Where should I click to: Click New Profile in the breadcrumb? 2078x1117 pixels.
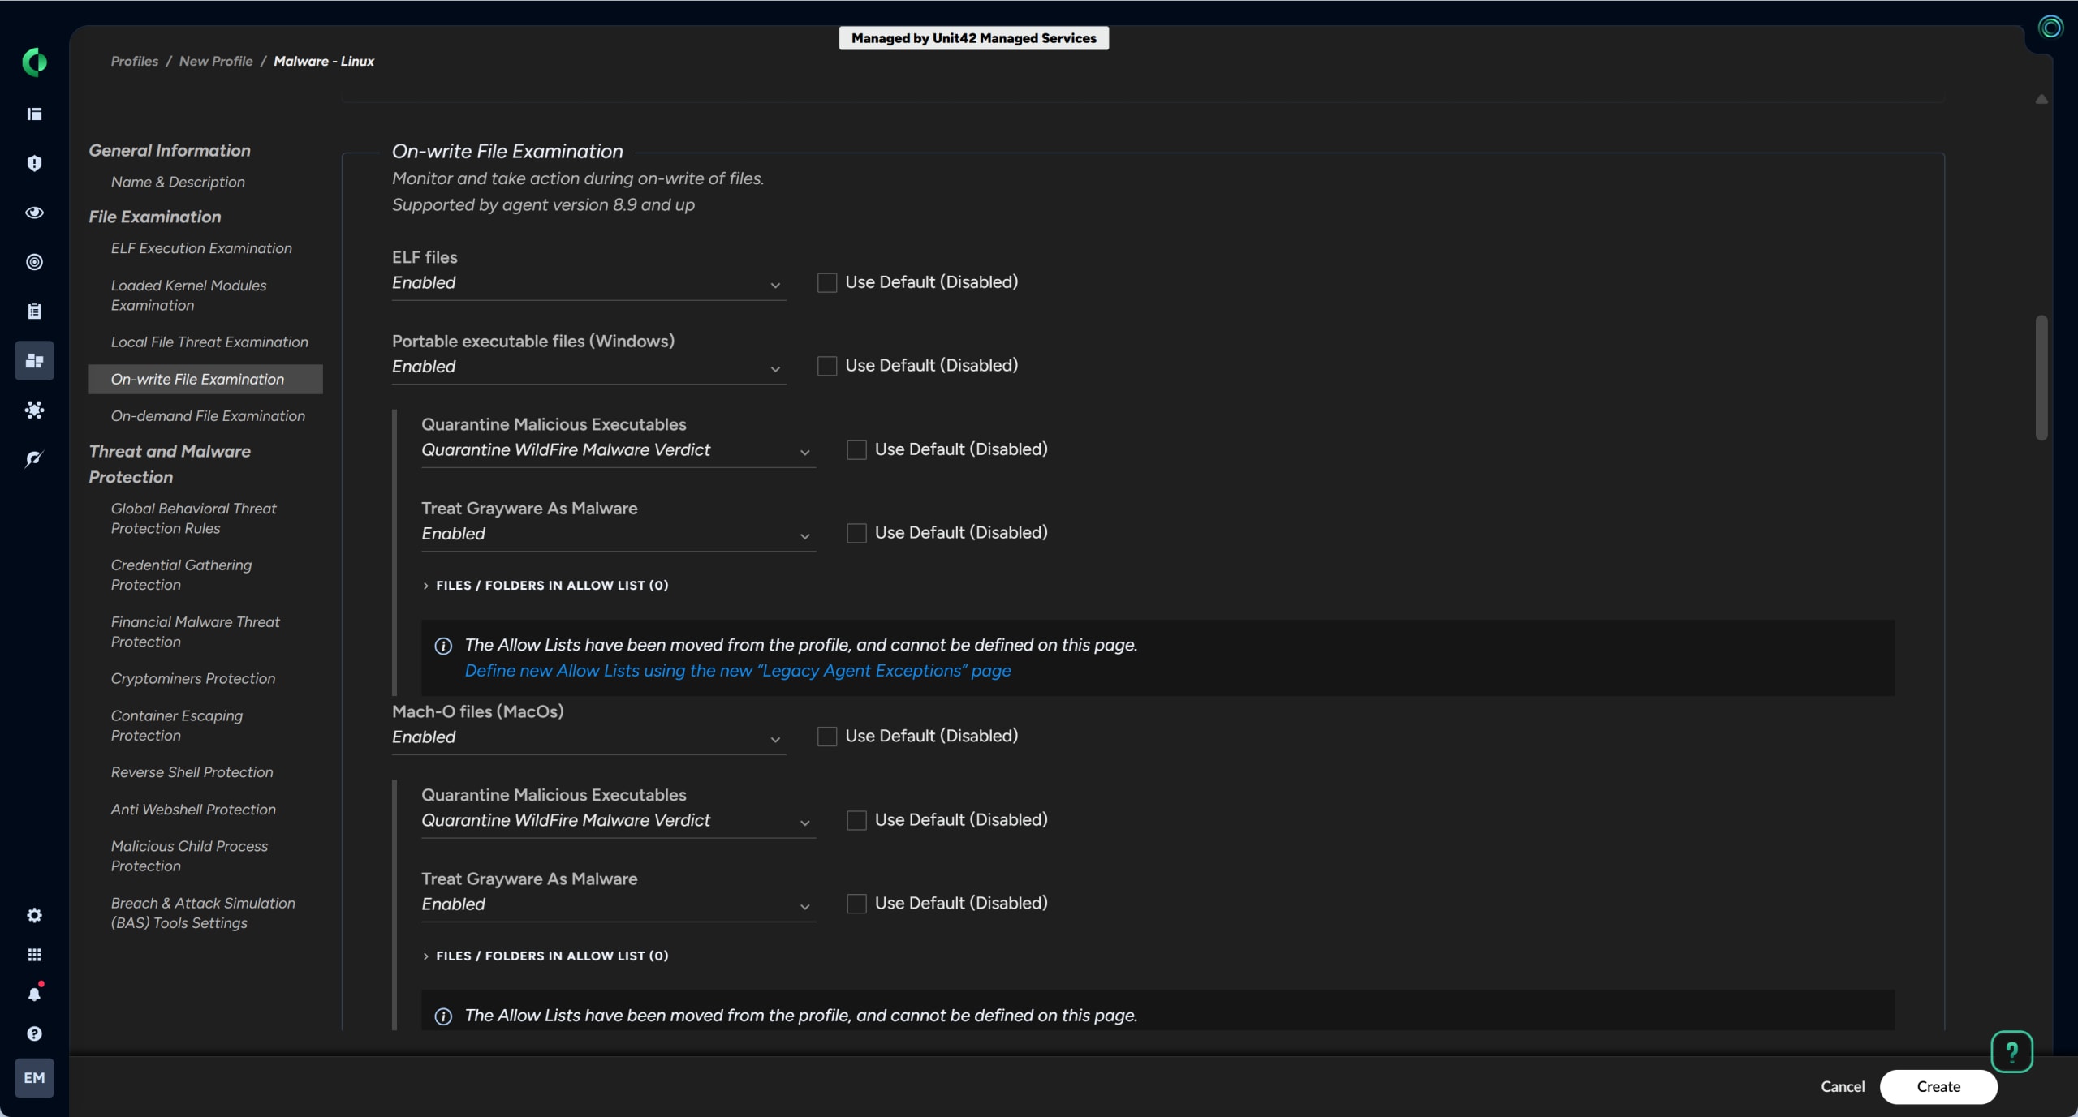(x=216, y=62)
